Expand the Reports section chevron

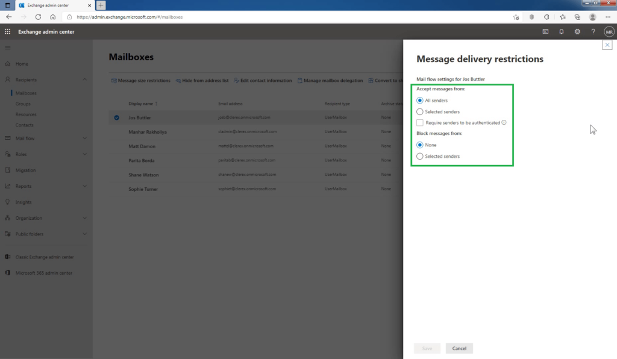tap(84, 186)
